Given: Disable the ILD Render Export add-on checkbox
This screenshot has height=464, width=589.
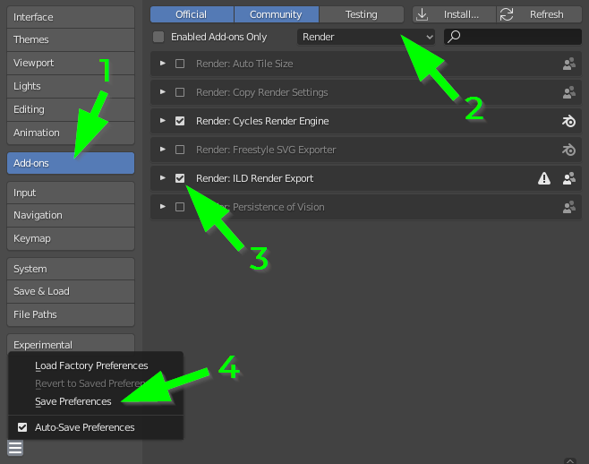Looking at the screenshot, I should 180,178.
